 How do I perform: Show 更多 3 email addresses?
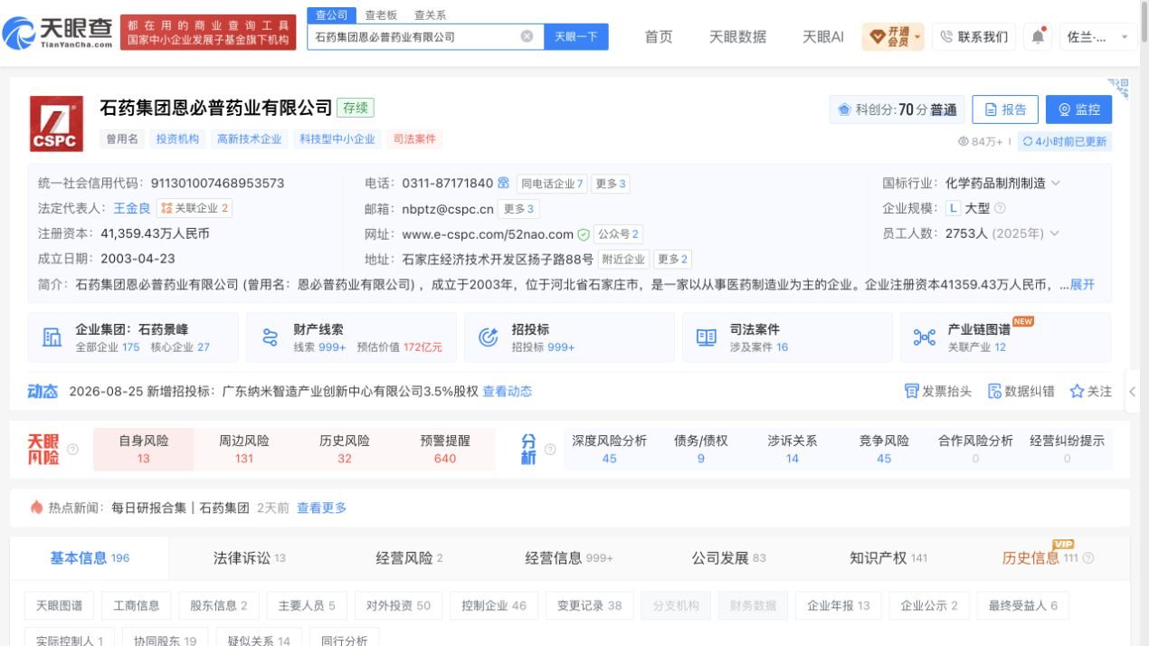click(520, 209)
